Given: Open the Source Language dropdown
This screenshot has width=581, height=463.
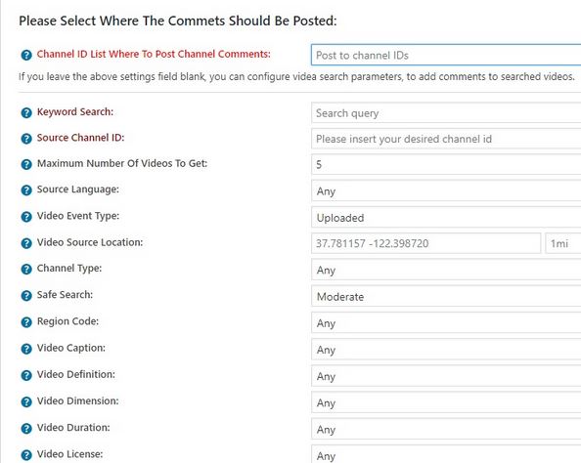Looking at the screenshot, I should pos(446,191).
